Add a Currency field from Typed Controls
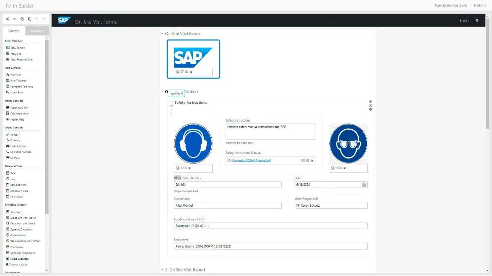 tap(15, 140)
